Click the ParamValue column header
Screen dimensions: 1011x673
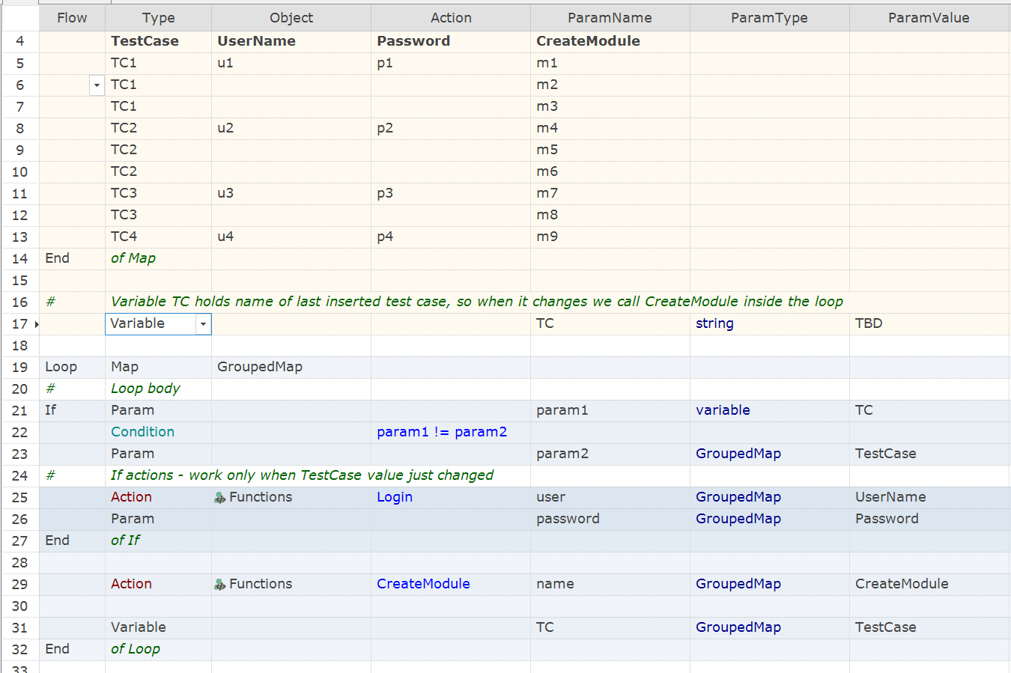929,18
